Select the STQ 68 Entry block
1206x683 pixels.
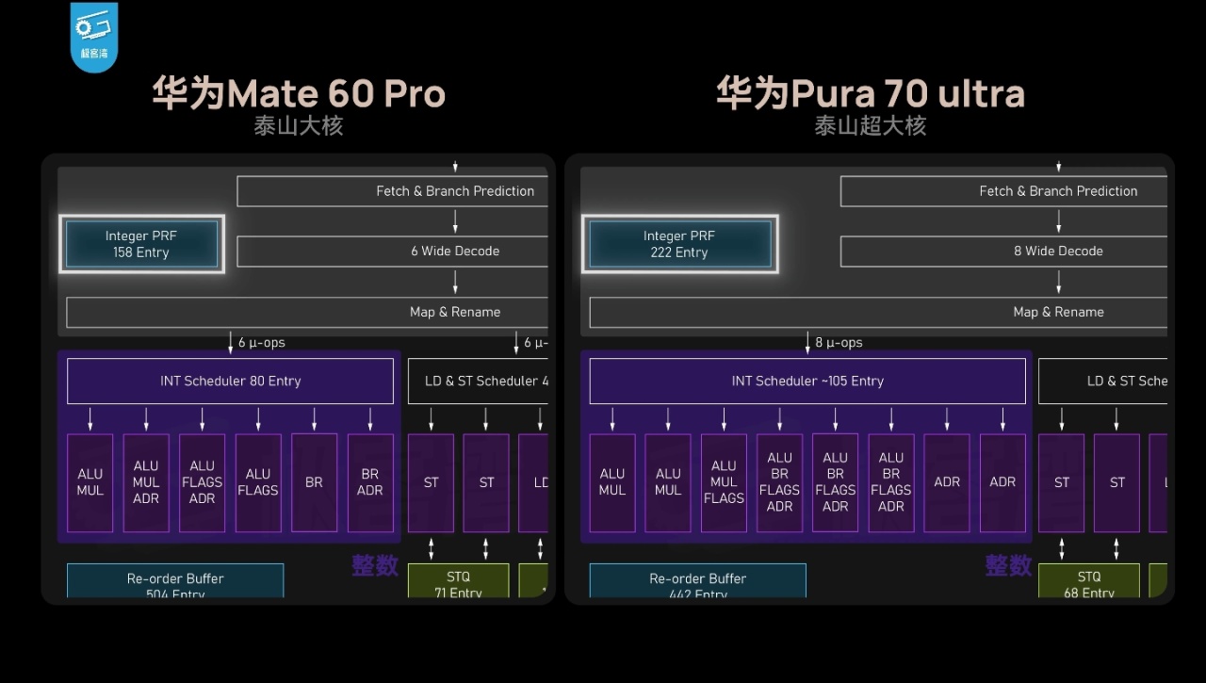tap(1088, 581)
